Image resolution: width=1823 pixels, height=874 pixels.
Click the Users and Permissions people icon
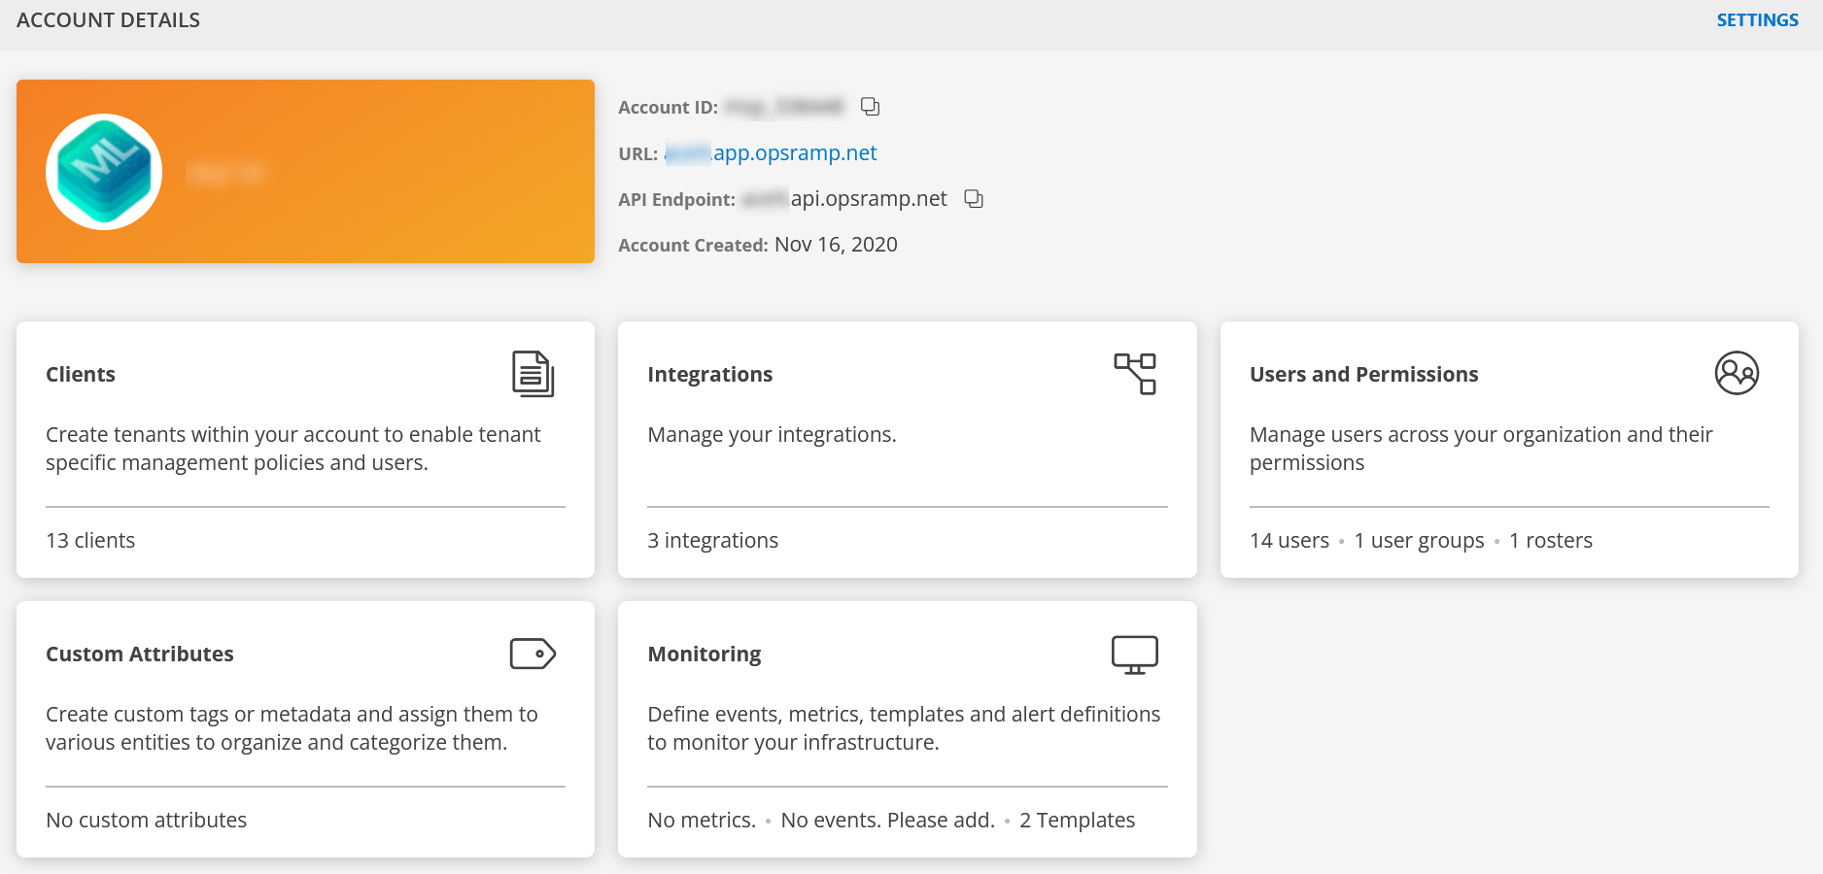(x=1737, y=373)
